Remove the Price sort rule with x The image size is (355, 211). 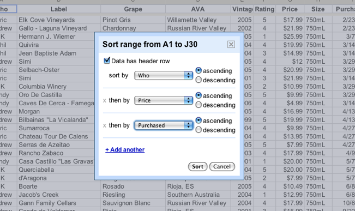click(104, 100)
